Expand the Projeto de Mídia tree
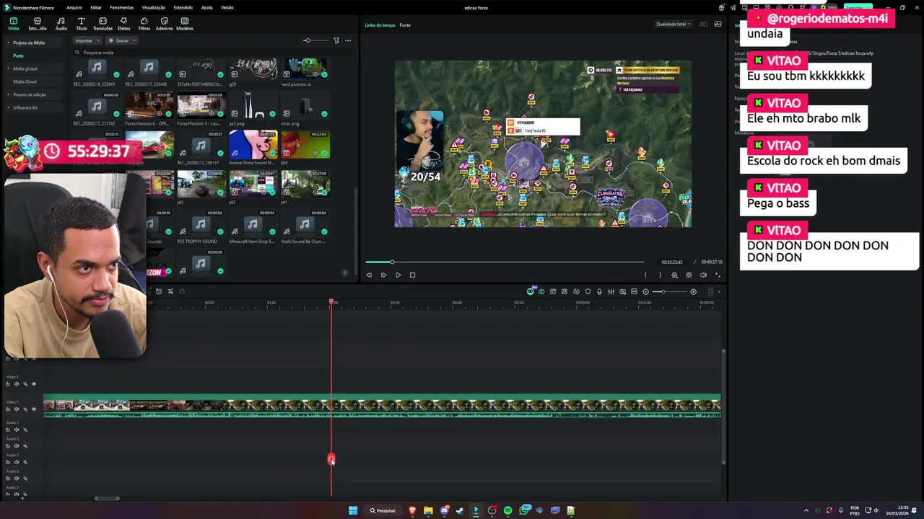The width and height of the screenshot is (924, 519). coord(9,43)
